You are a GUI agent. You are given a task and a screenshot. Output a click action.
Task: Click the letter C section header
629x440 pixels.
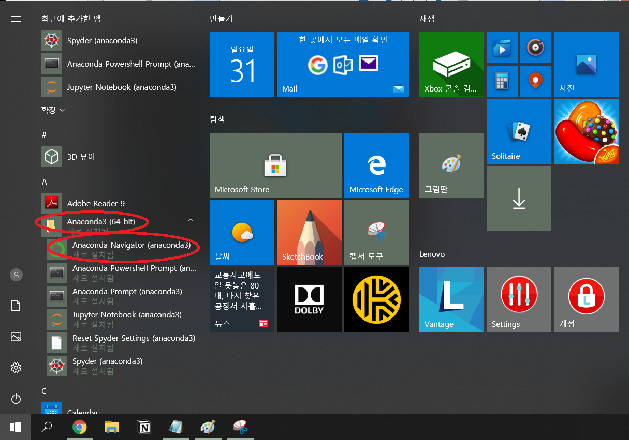coord(45,391)
